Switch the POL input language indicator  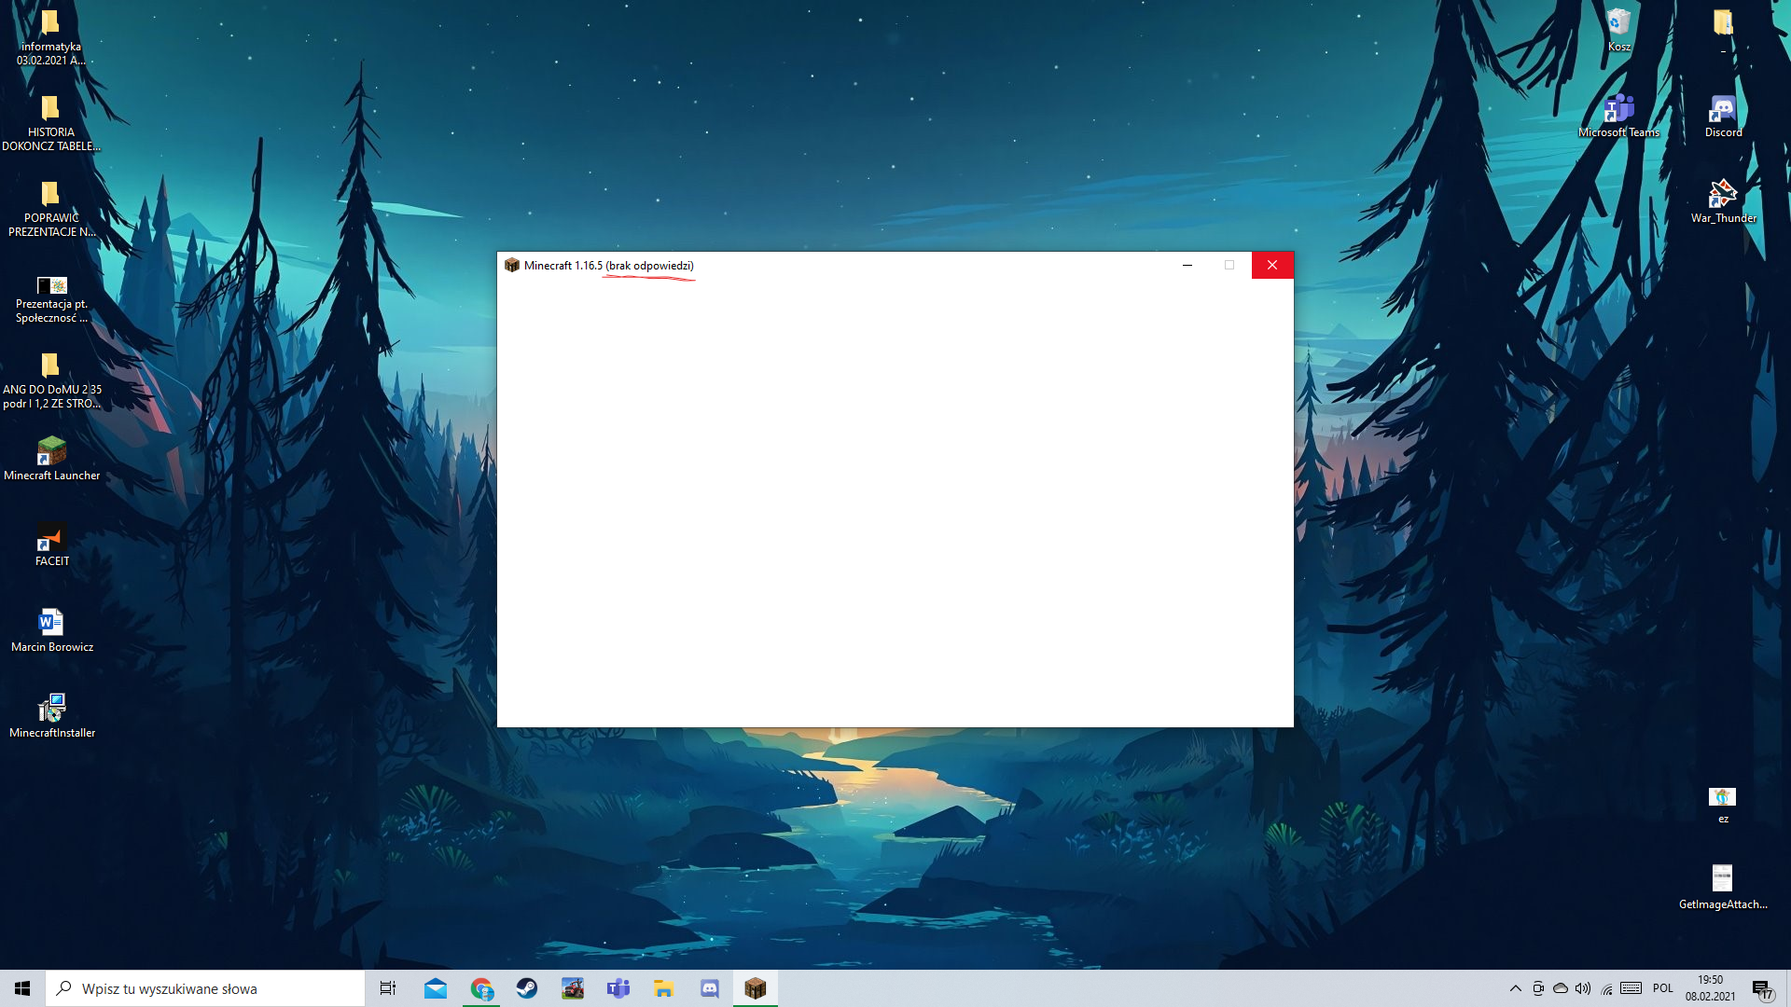pyautogui.click(x=1662, y=988)
